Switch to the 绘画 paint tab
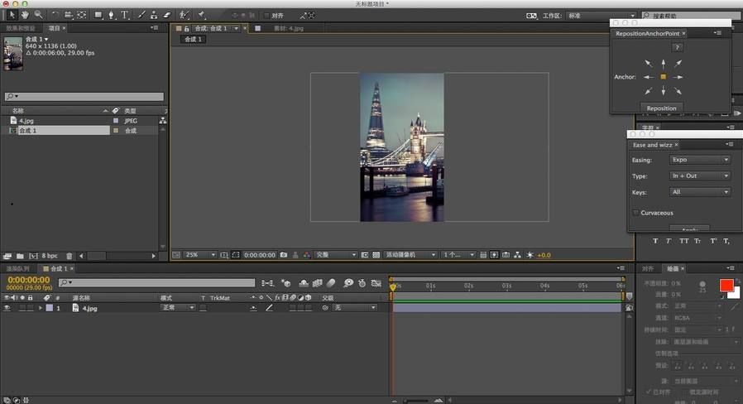Image resolution: width=743 pixels, height=404 pixels. (x=673, y=268)
